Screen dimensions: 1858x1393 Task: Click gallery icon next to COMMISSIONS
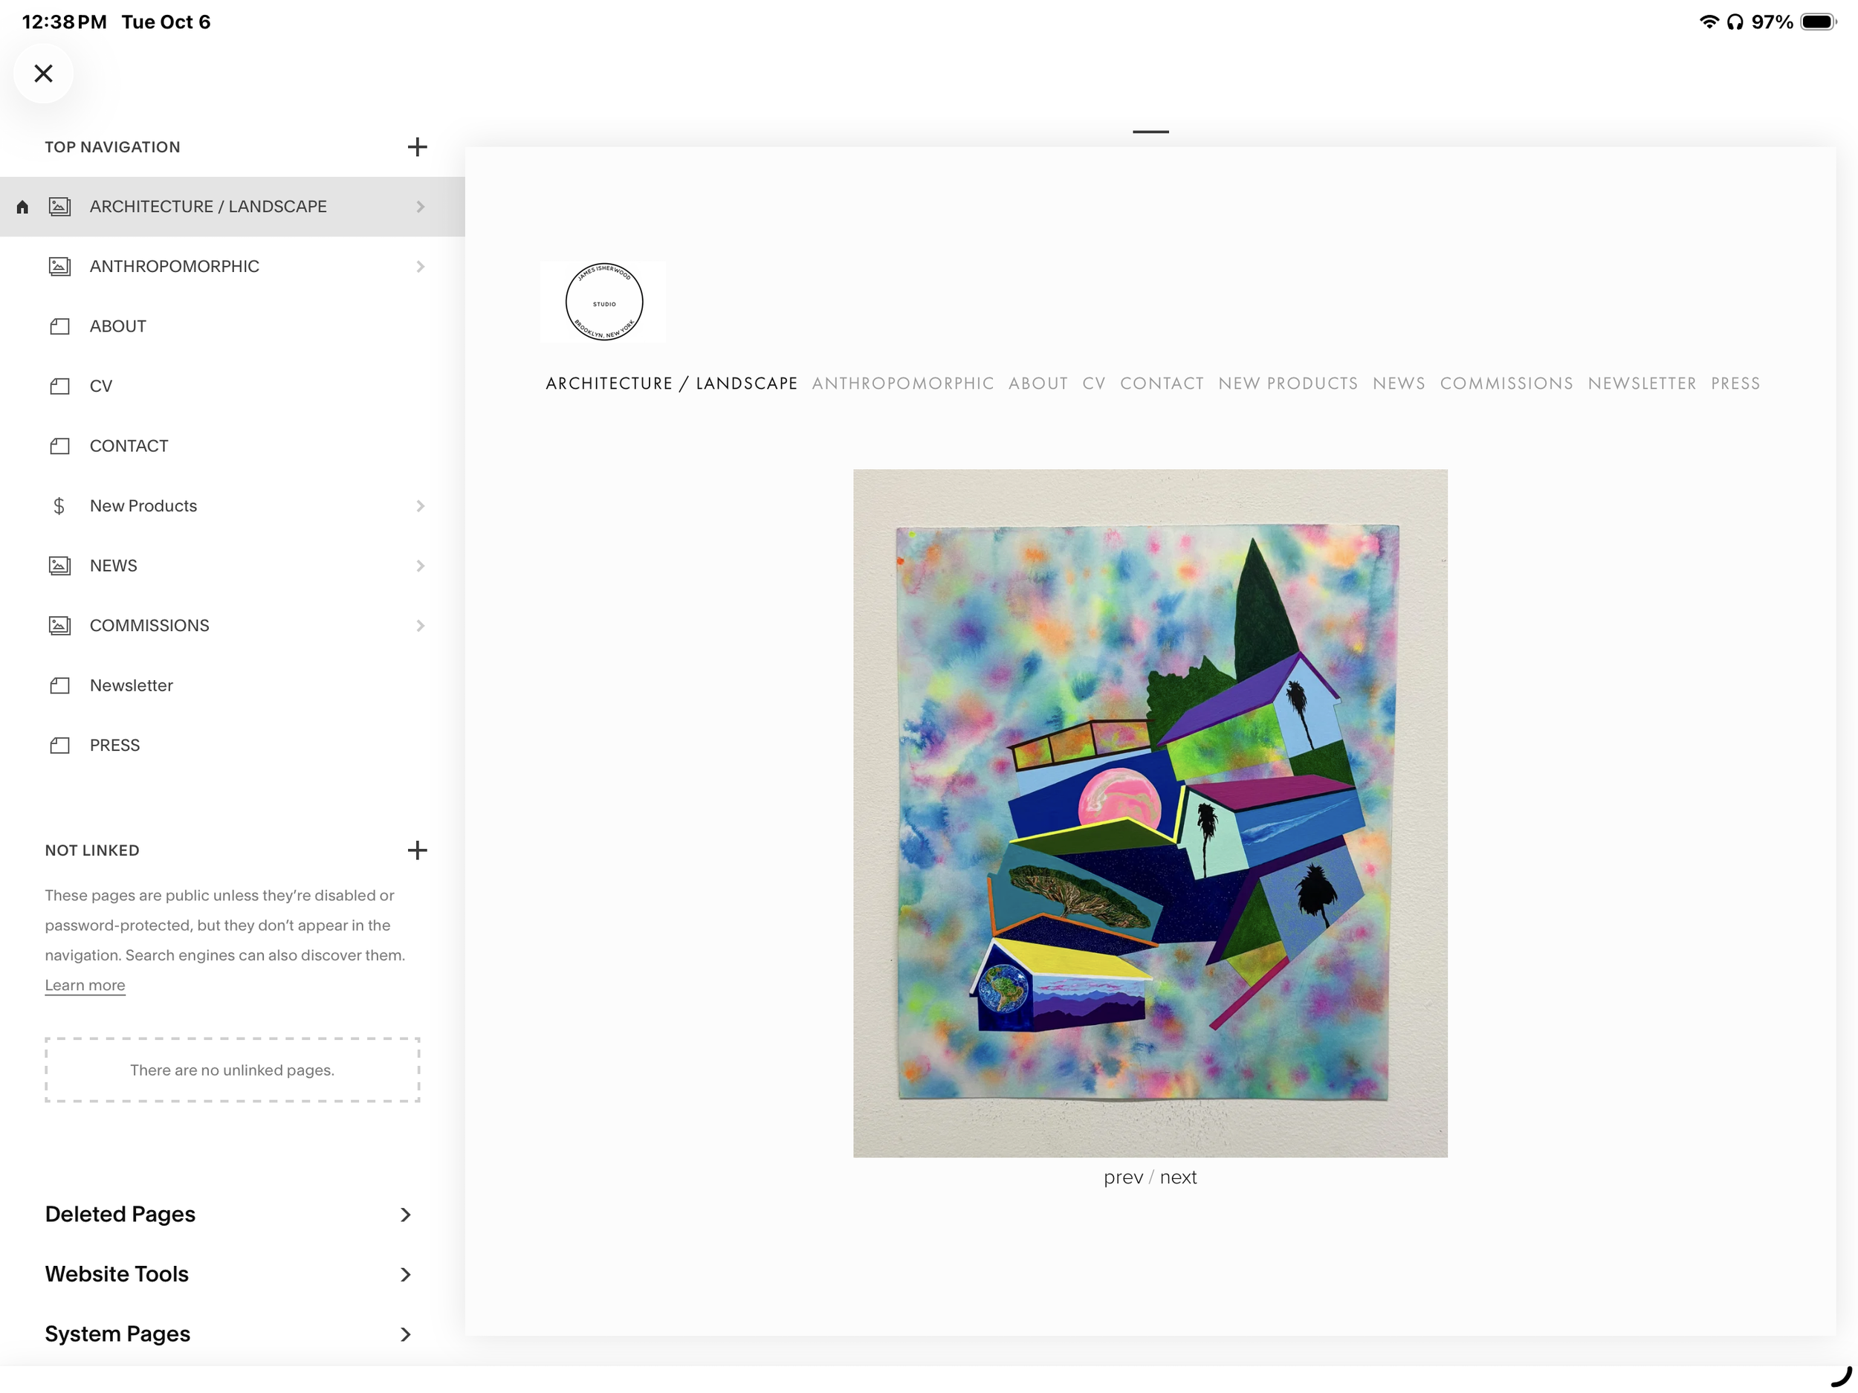click(59, 625)
